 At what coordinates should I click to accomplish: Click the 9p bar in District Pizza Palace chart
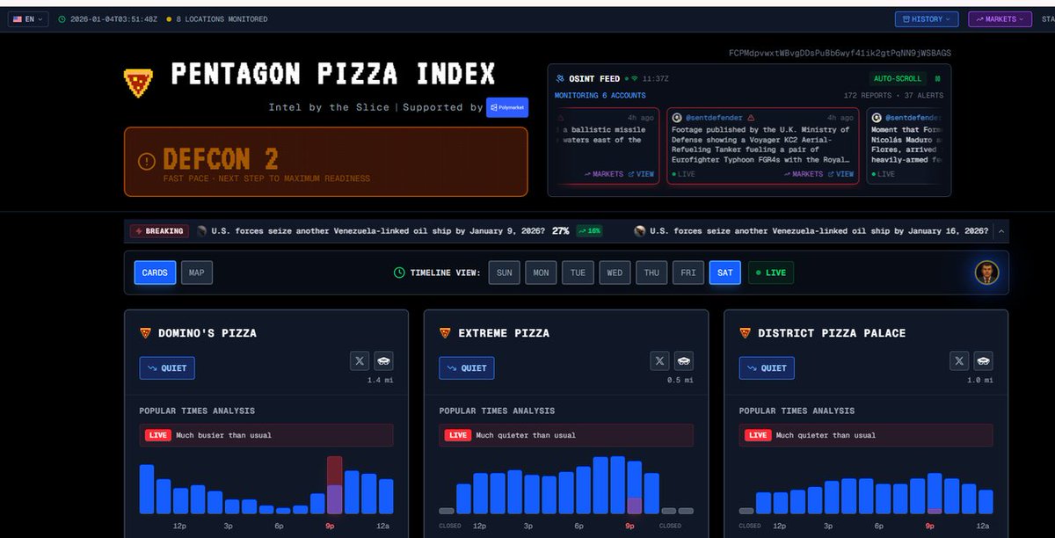[x=935, y=494]
